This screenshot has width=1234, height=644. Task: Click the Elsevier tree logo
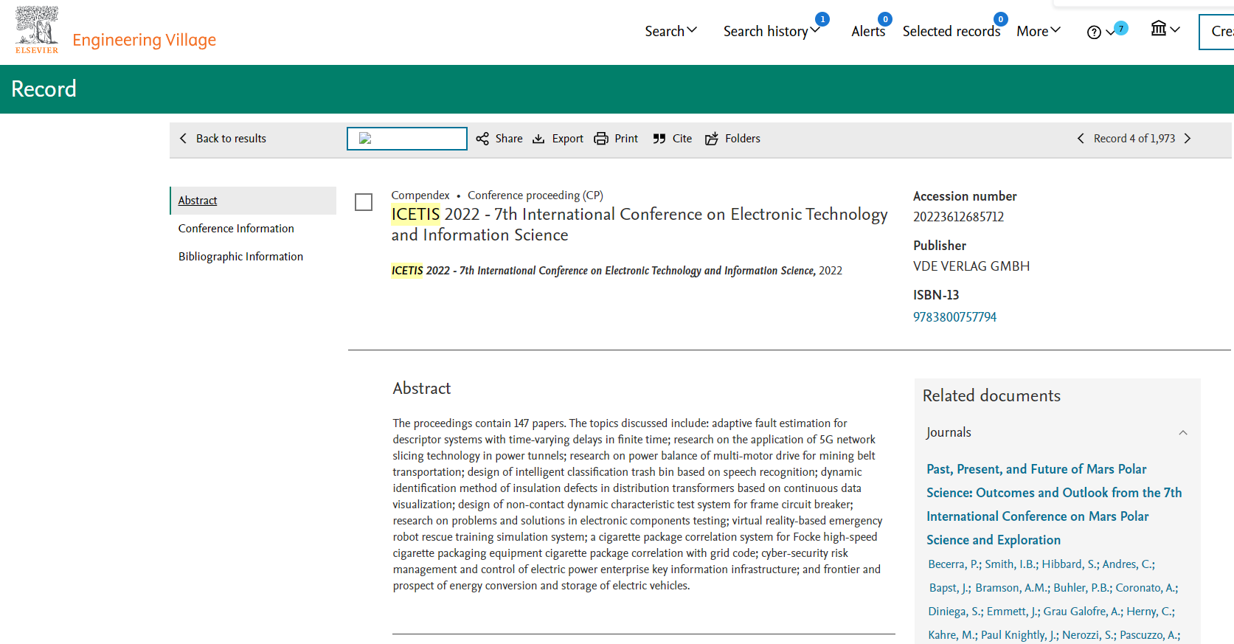pyautogui.click(x=37, y=30)
